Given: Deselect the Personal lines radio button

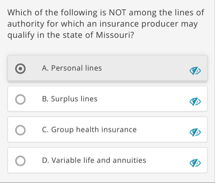Looking at the screenshot, I should pos(21,68).
